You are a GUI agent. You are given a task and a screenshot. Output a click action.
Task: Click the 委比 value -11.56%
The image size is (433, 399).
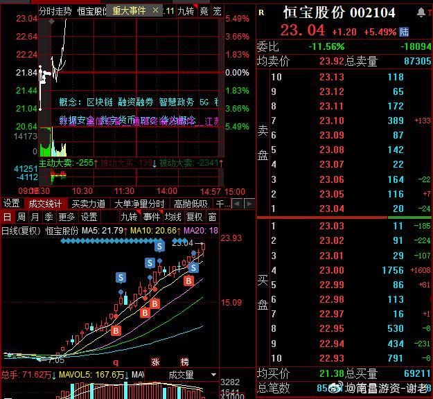coord(326,46)
